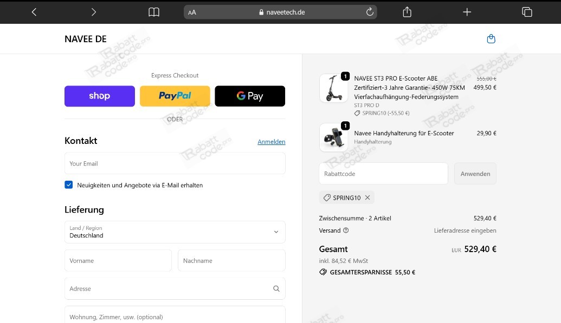Screen dimensions: 561x323
Task: Open the AA reader text size menu
Action: (x=192, y=12)
